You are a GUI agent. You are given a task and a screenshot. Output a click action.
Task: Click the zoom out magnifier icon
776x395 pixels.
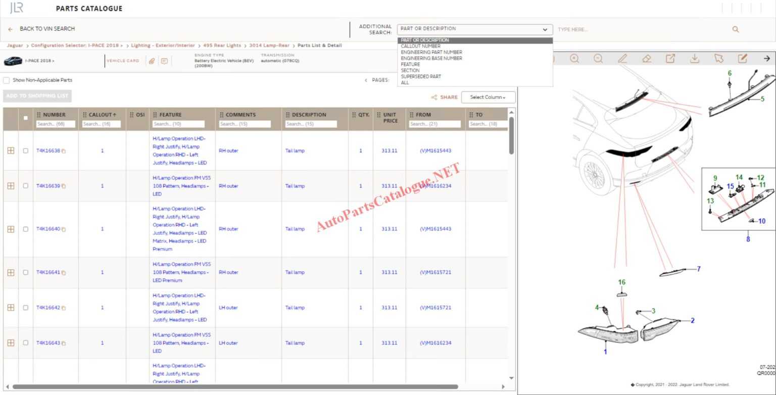click(x=598, y=59)
